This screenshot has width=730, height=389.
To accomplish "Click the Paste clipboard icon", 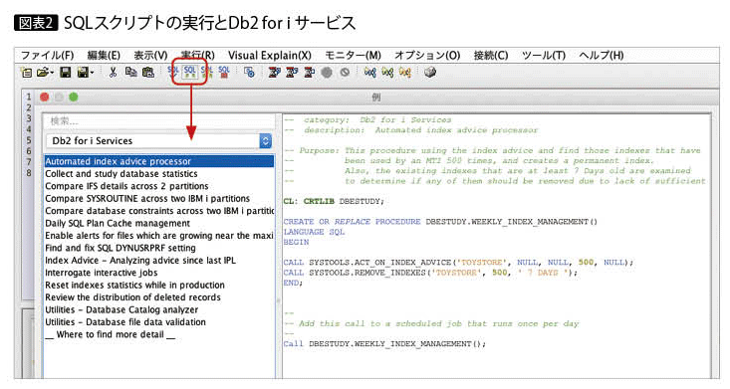I will coord(148,73).
